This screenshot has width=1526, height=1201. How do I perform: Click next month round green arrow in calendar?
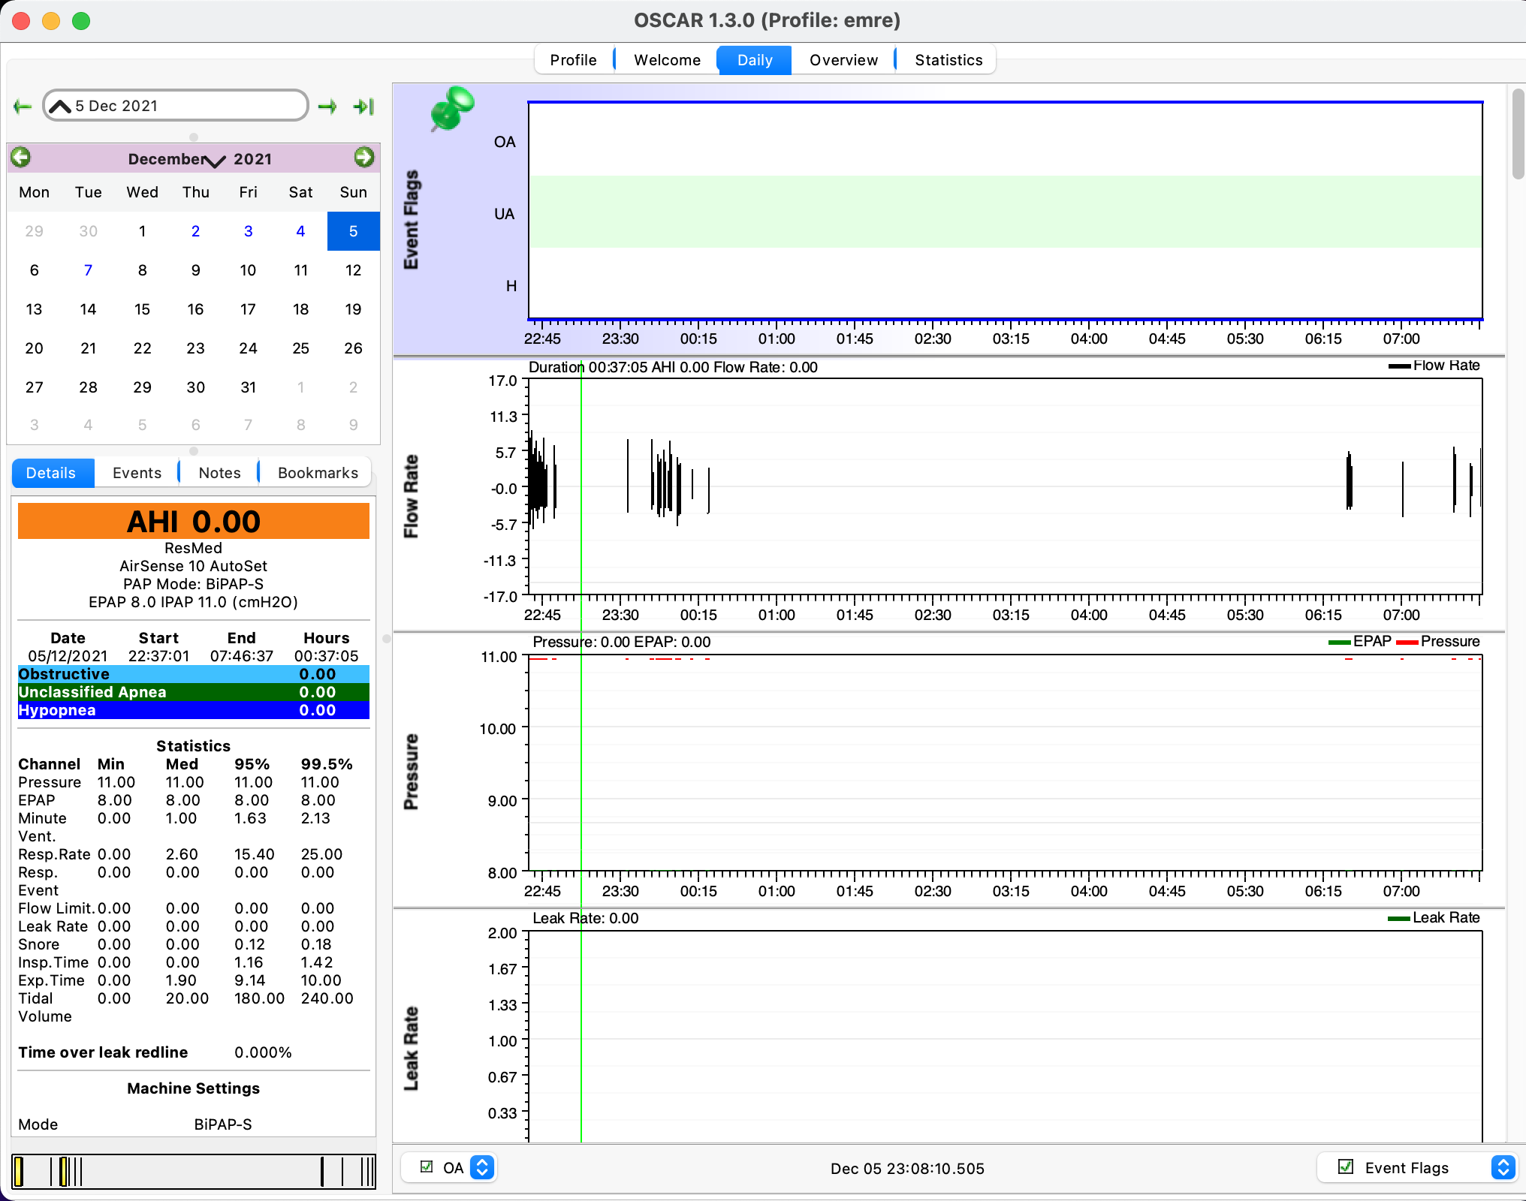364,157
